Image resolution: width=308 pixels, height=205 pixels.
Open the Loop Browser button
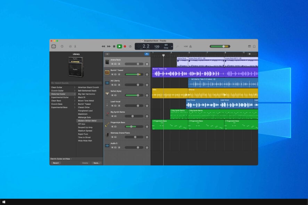254,46
